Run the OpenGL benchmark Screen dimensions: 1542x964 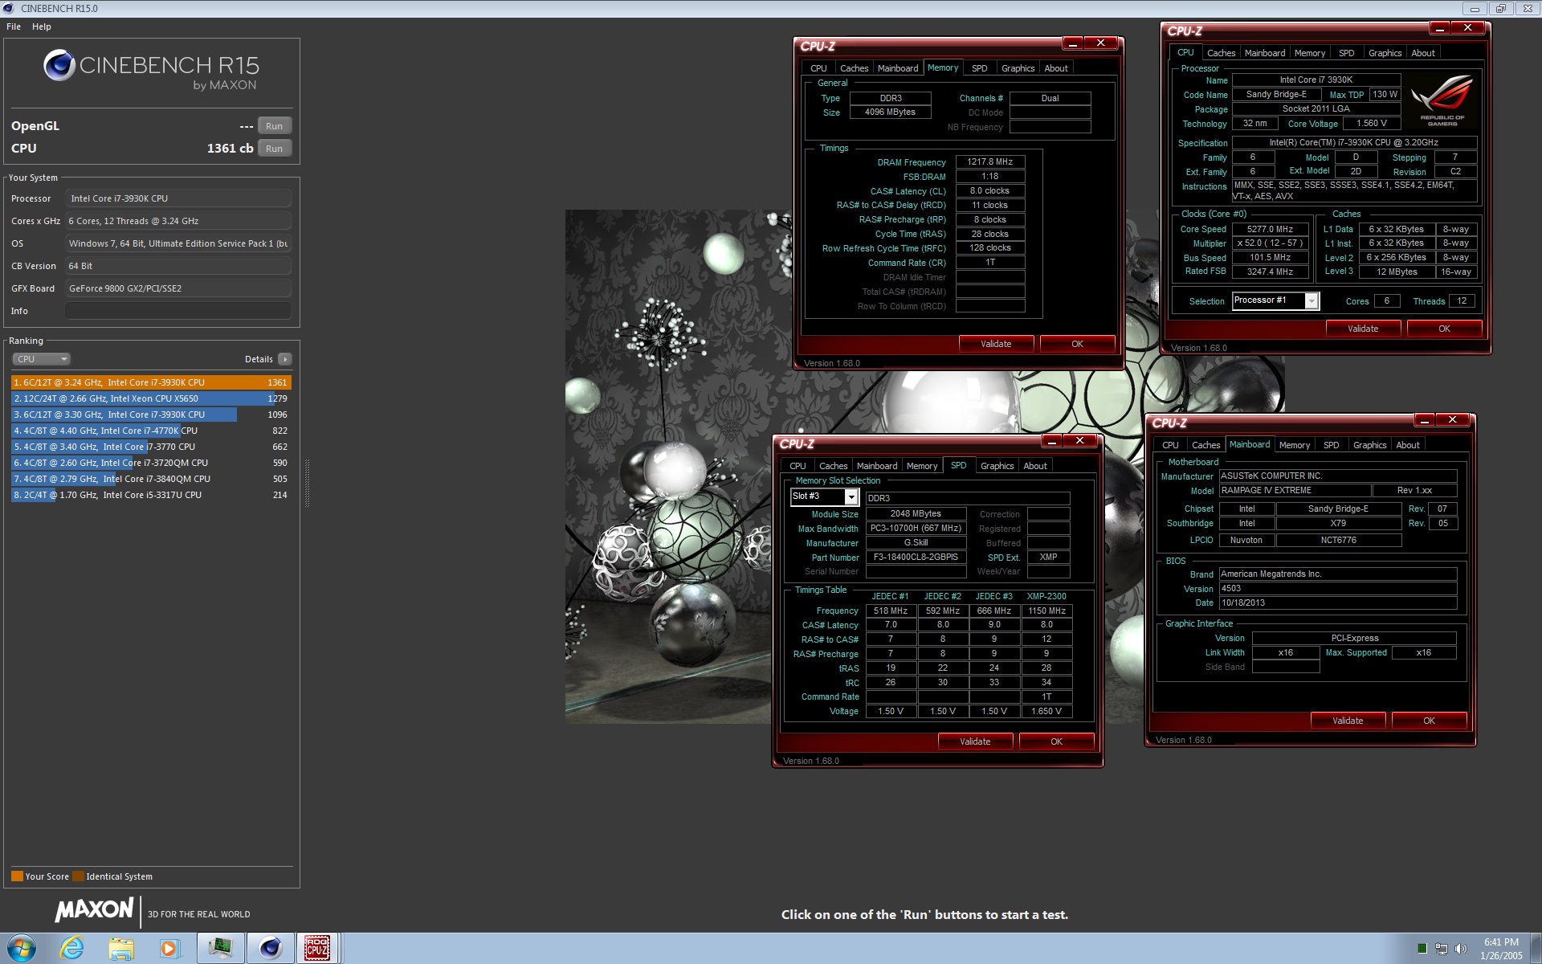pyautogui.click(x=274, y=126)
